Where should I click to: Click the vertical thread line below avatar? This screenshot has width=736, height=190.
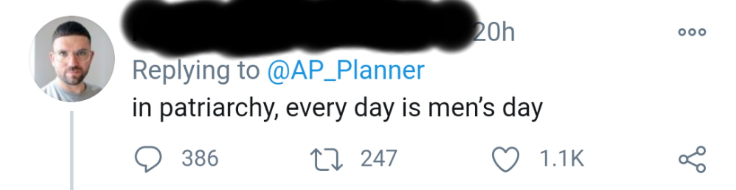click(72, 151)
